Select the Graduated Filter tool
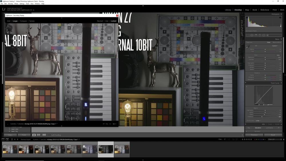The width and height of the screenshot is (286, 161). point(260,35)
